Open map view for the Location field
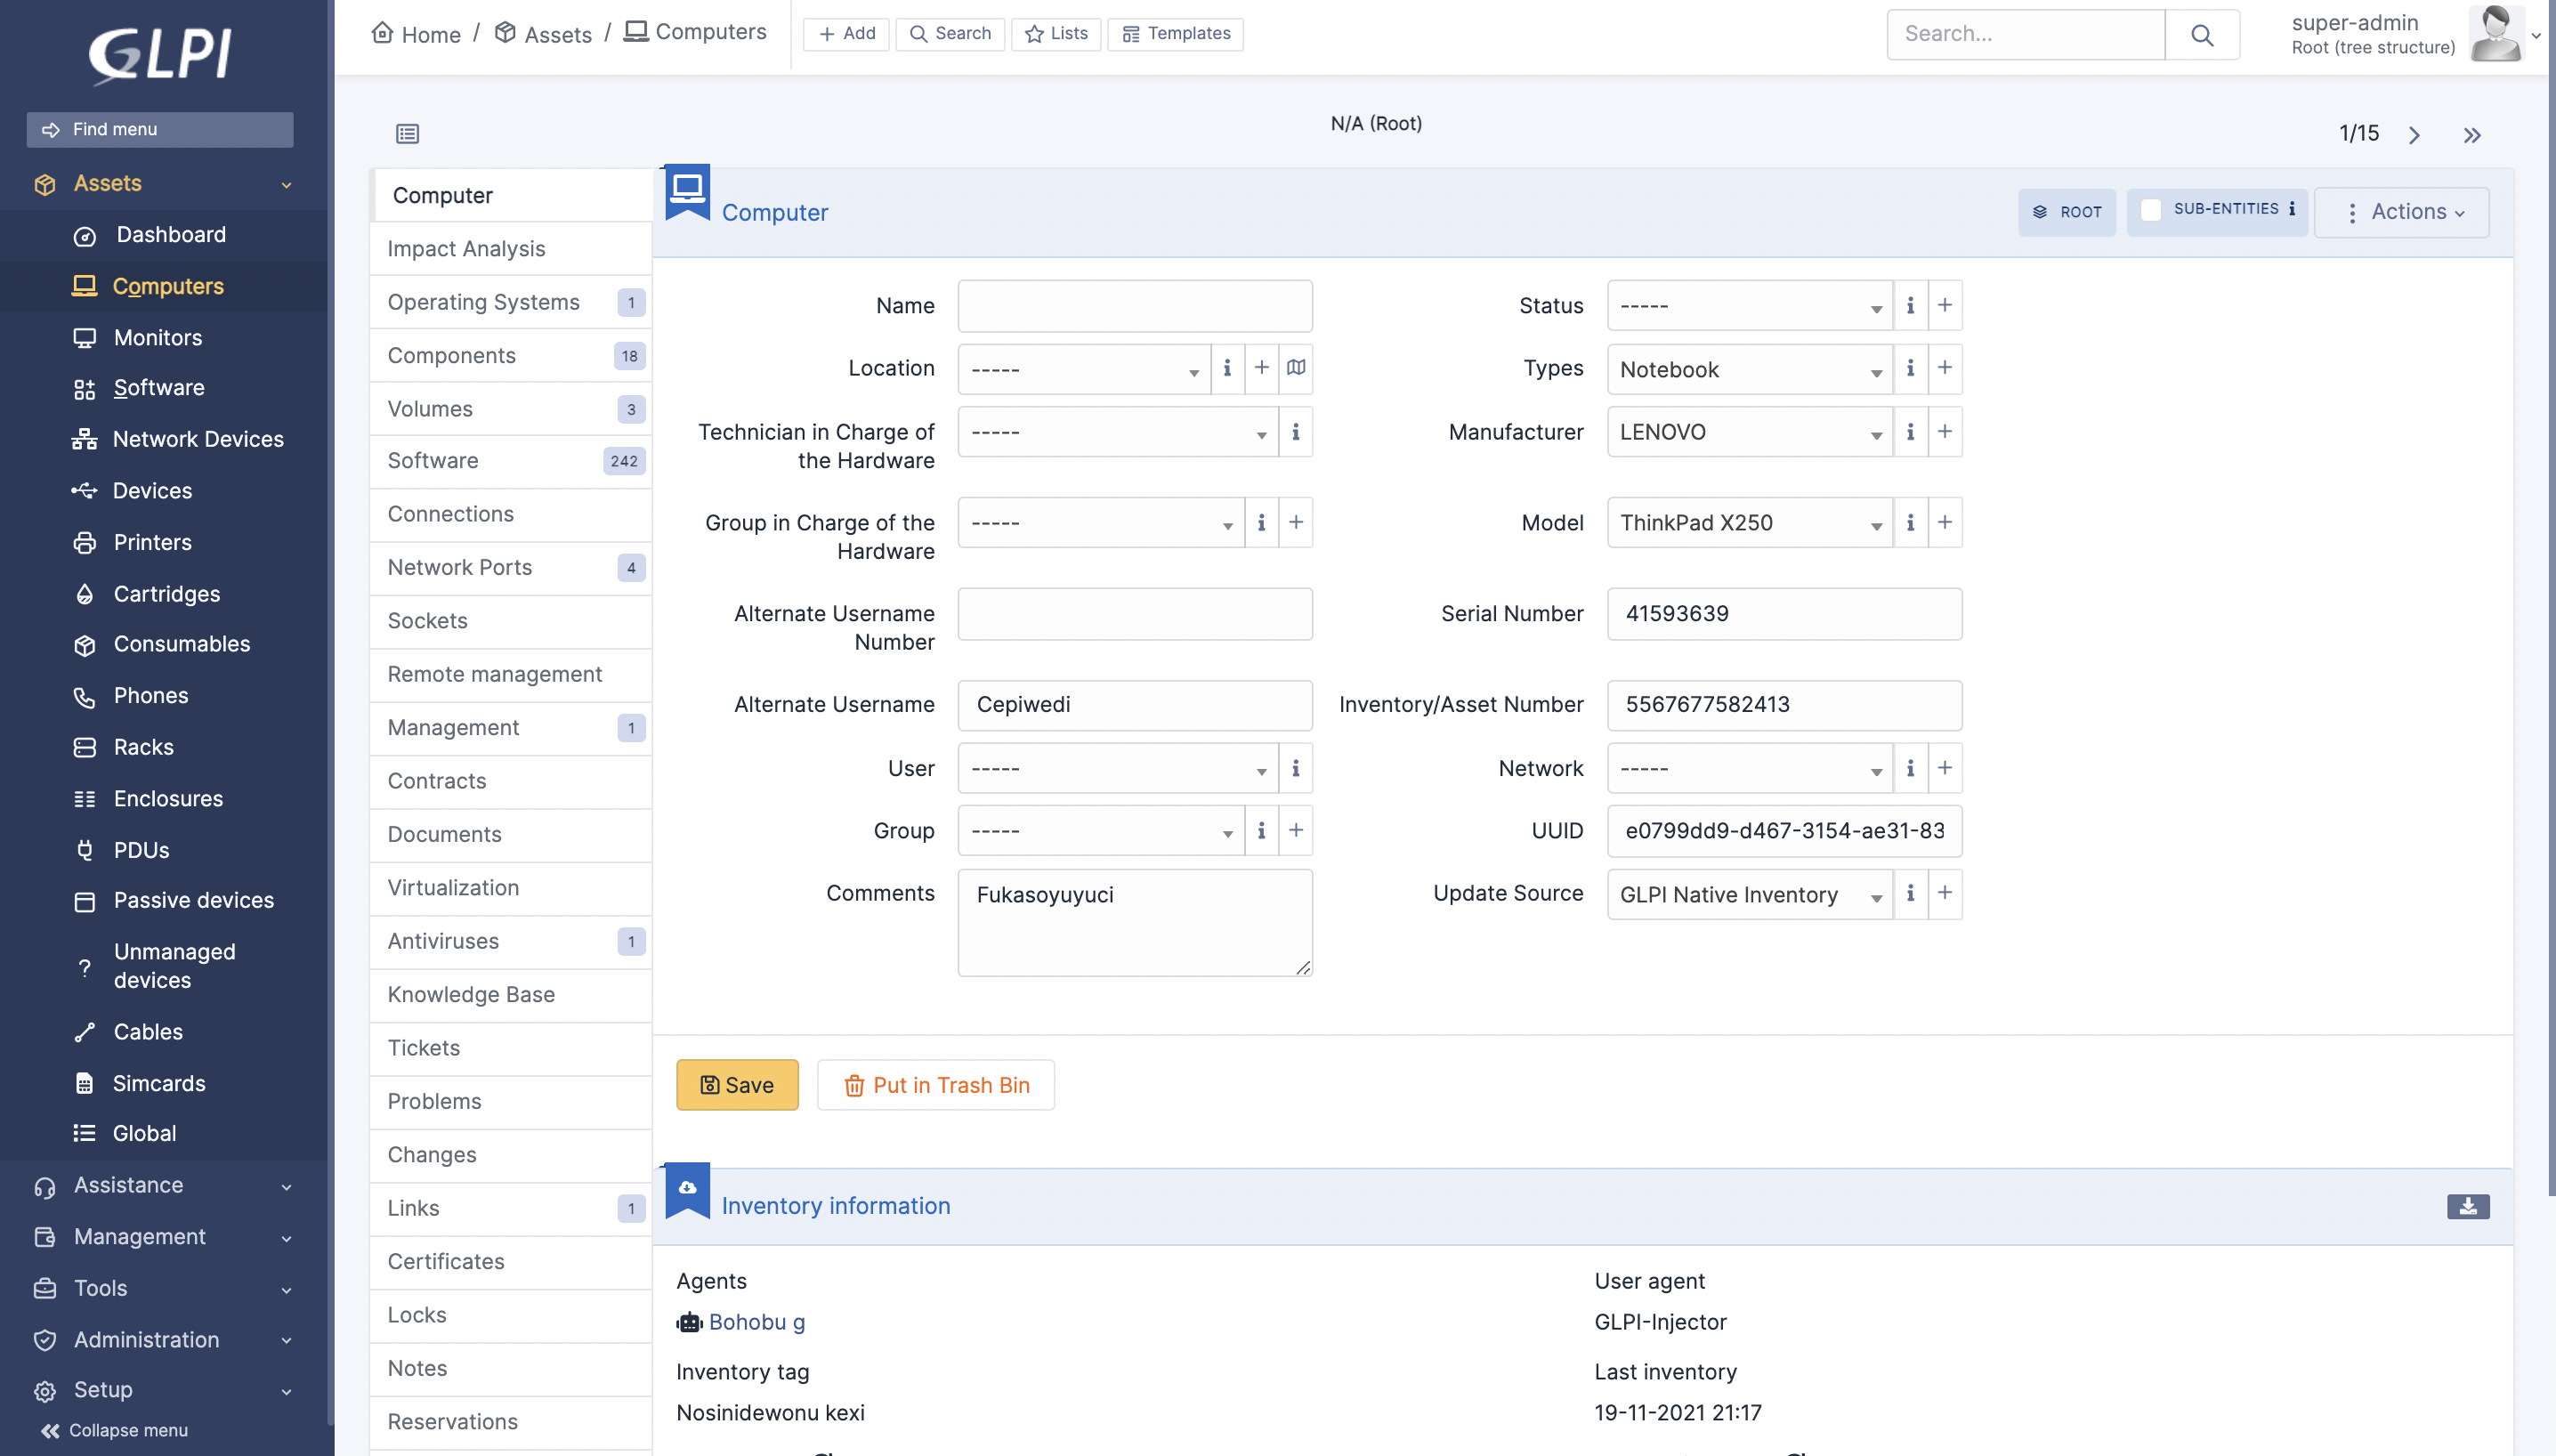The image size is (2556, 1456). pos(1296,368)
